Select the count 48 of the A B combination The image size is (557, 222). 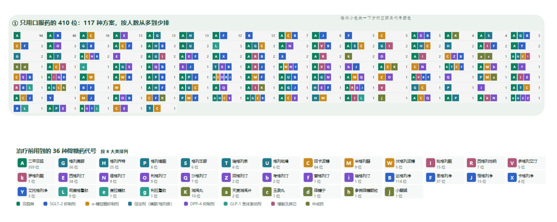[74, 36]
